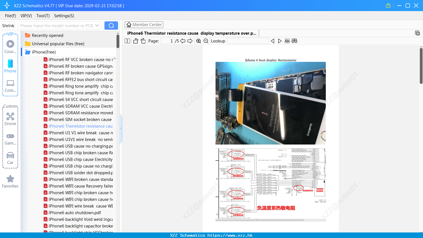Open the Courses sidebar category

(10, 47)
